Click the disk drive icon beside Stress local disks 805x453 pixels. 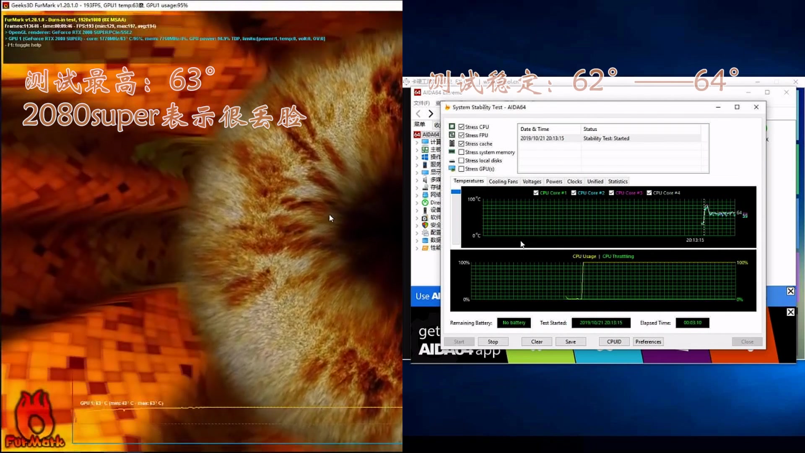(x=452, y=160)
